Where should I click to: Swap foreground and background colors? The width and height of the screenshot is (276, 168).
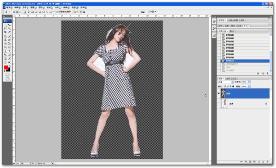pyautogui.click(x=10, y=66)
